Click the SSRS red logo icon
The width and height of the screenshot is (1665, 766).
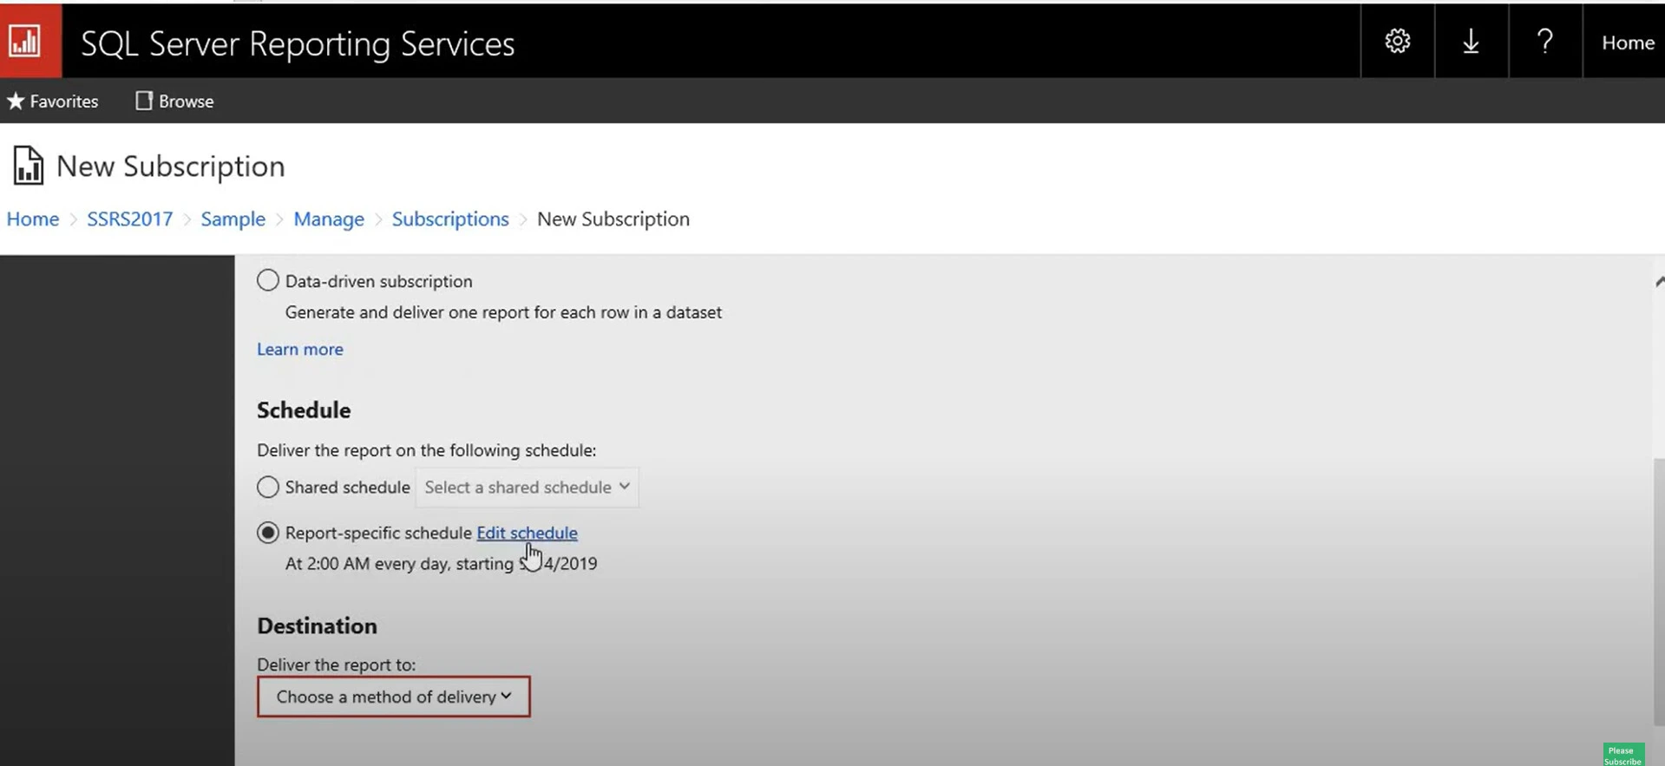(x=26, y=41)
